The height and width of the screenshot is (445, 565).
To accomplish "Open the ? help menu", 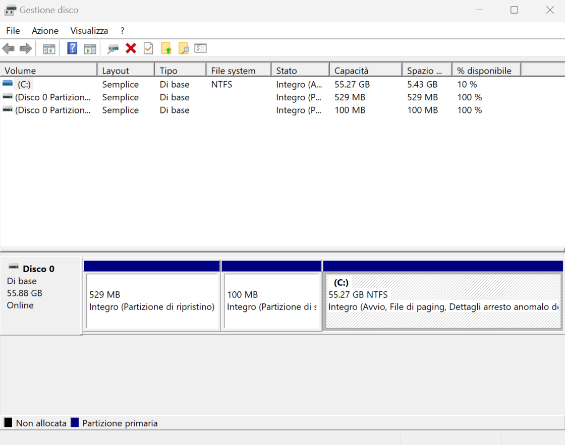I will click(123, 31).
